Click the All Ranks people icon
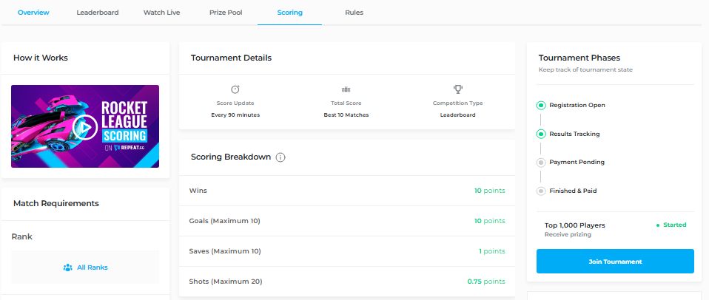Viewport: 709px width, 300px height. pos(68,267)
